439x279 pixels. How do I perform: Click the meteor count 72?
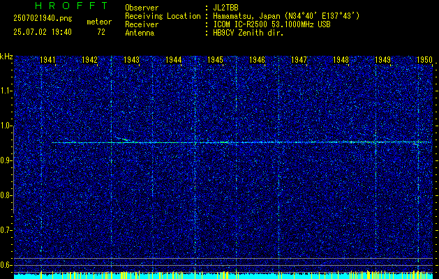point(101,32)
